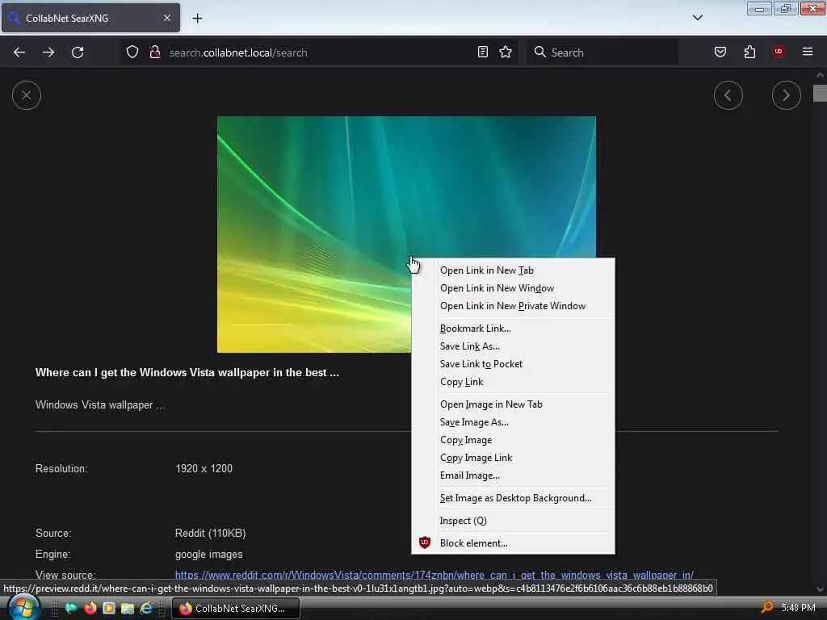Open the Firefox hamburger application menu
Viewport: 827px width, 620px height.
click(x=808, y=52)
